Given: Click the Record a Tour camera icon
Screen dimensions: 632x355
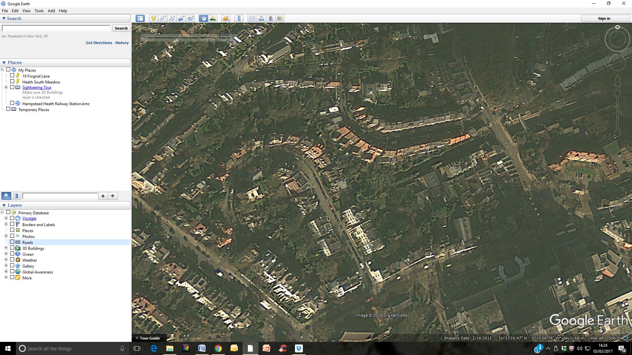Looking at the screenshot, I should [191, 18].
